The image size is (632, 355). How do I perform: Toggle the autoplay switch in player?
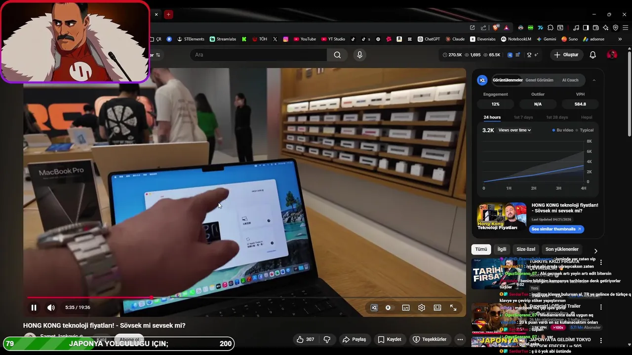point(388,308)
